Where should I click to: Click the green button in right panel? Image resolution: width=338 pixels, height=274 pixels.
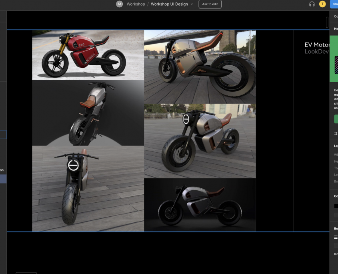coord(336,119)
